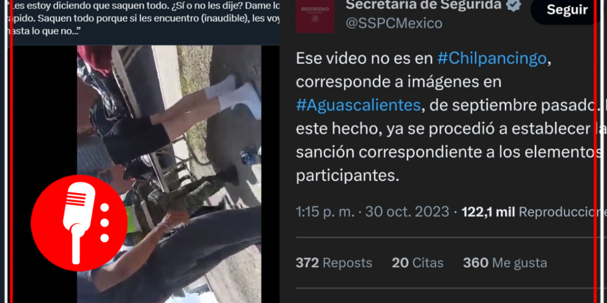Click the Secretaría de Segurida account name
This screenshot has height=303, width=607.
(423, 5)
